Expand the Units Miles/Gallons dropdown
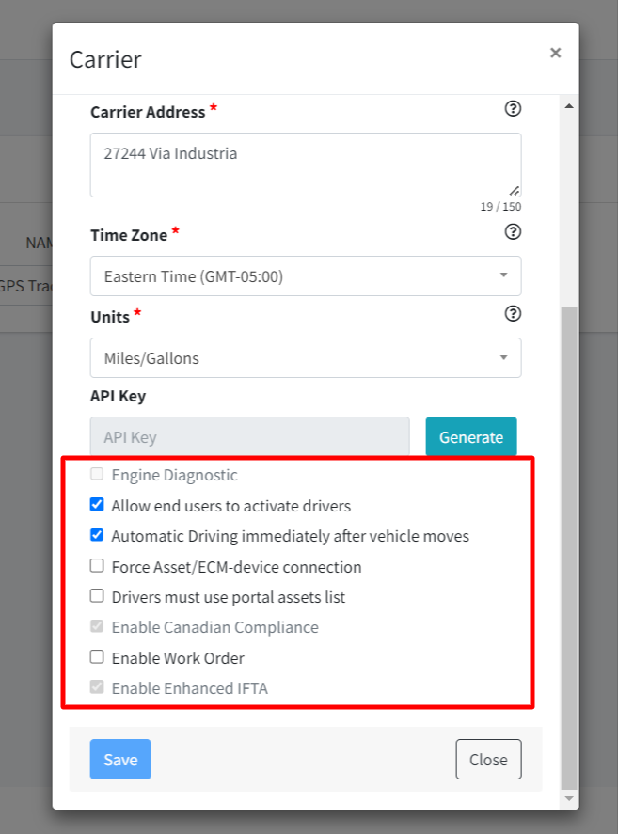This screenshot has width=618, height=834. click(306, 358)
